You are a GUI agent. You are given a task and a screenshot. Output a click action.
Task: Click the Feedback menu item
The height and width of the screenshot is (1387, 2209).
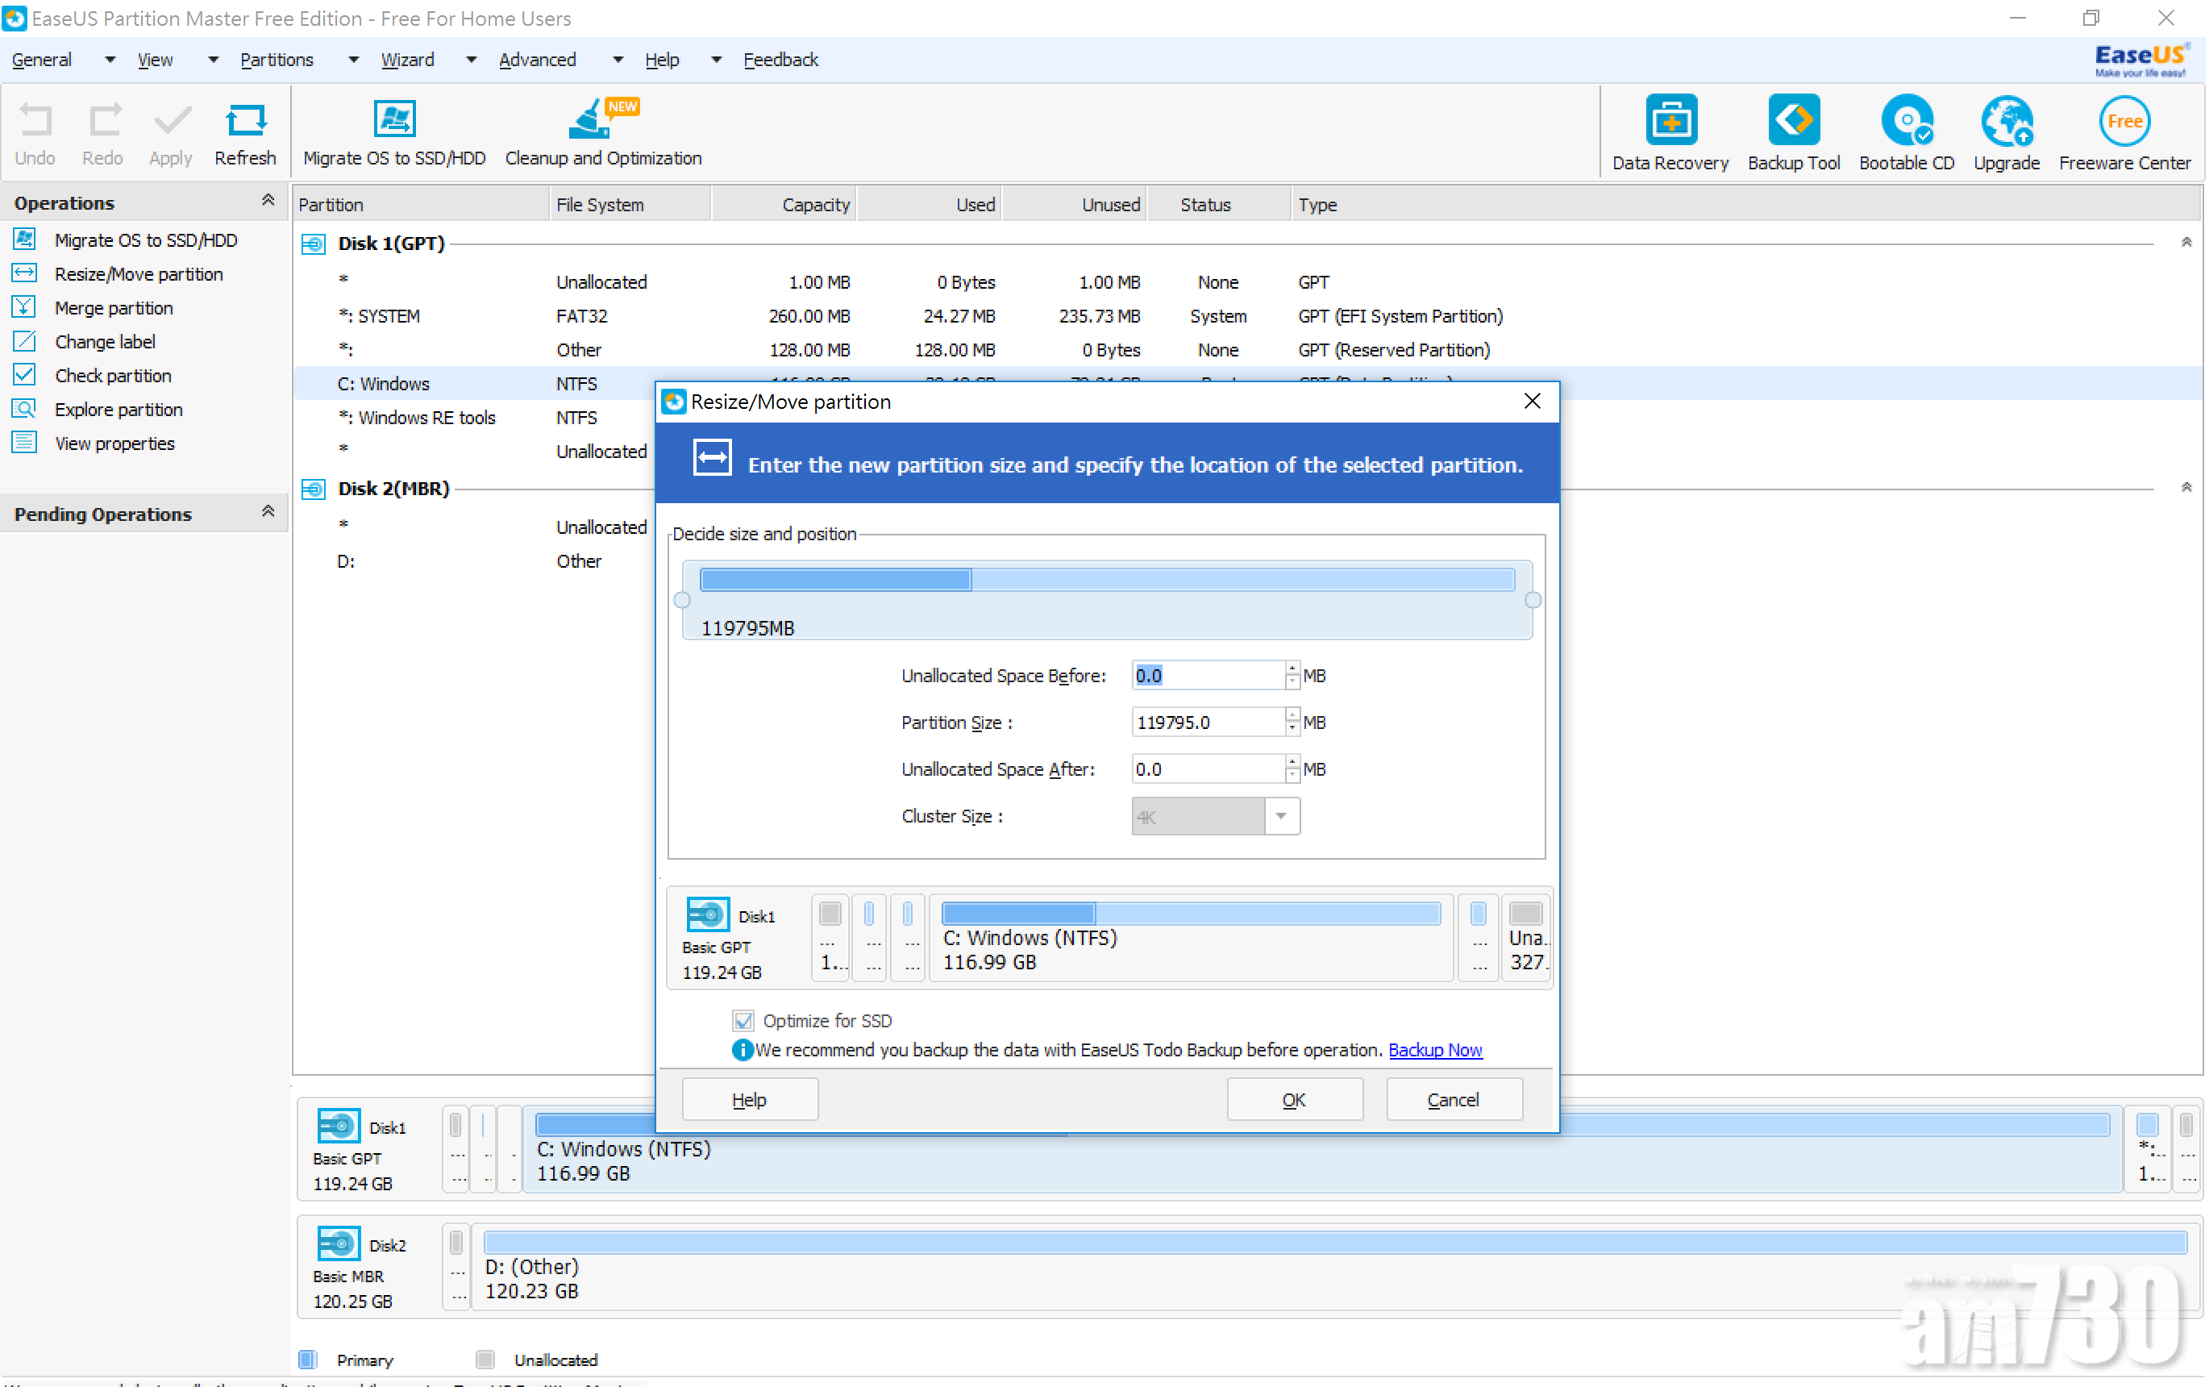pos(780,60)
